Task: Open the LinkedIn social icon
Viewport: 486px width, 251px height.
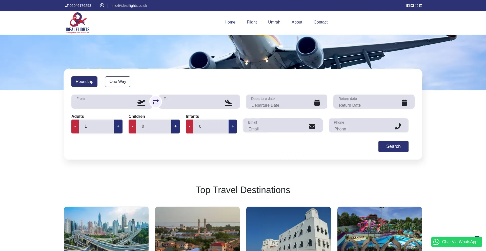Action: [x=421, y=6]
